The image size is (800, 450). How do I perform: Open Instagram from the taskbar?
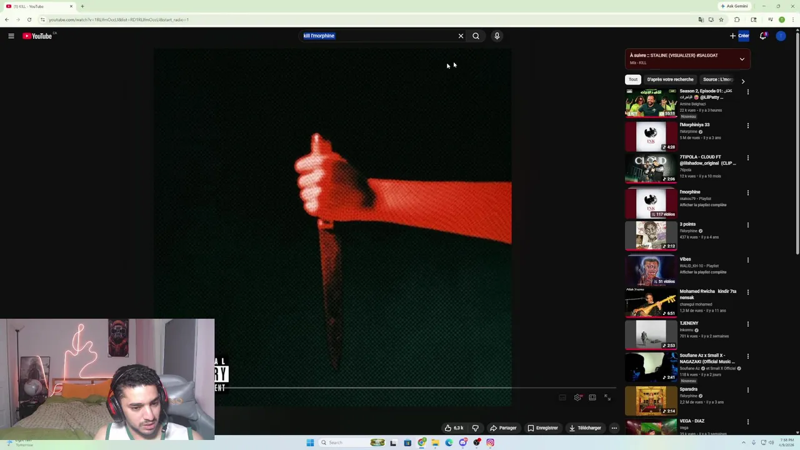[x=491, y=442]
